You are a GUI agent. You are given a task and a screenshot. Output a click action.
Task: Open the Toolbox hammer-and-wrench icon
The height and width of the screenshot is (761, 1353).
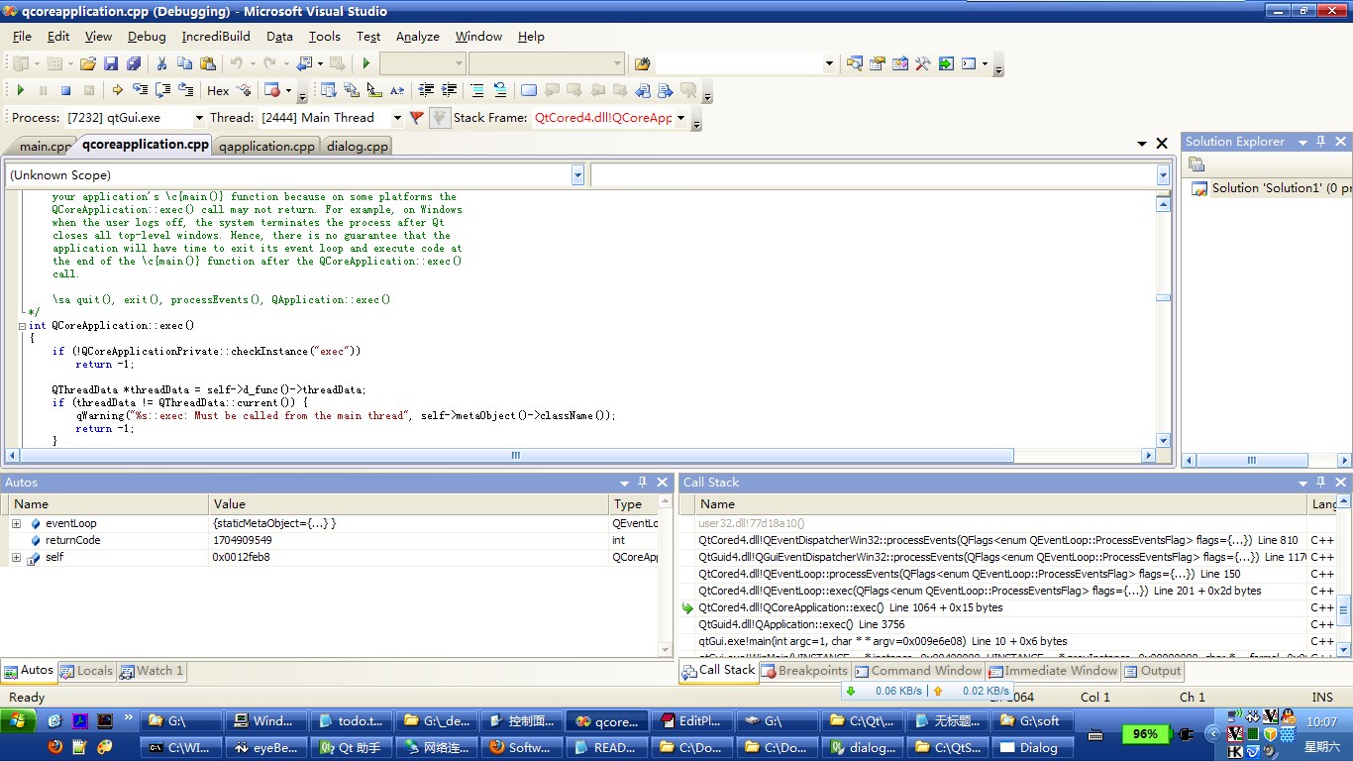923,63
